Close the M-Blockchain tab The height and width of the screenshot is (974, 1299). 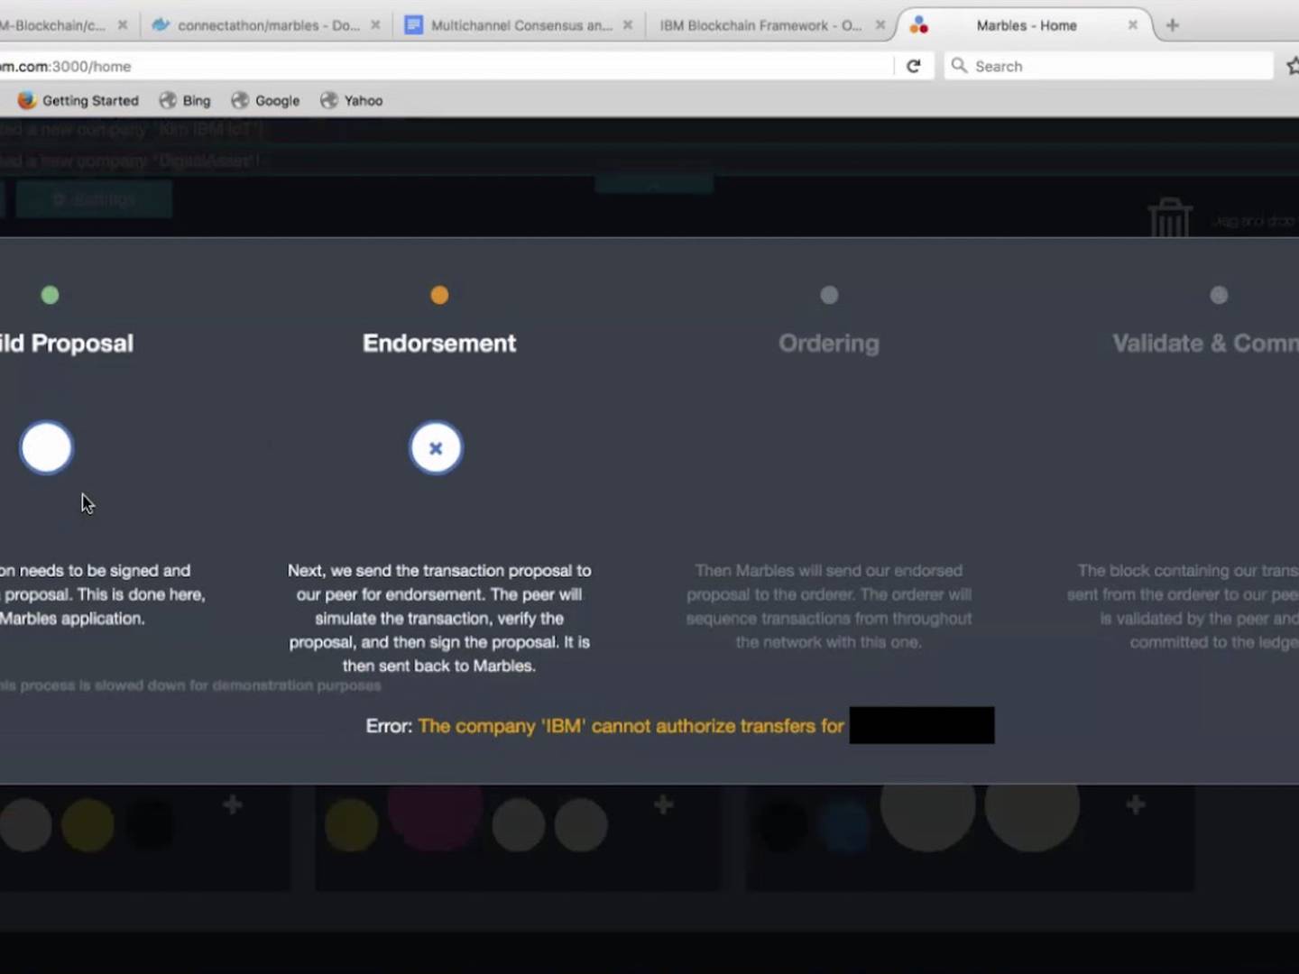point(123,25)
